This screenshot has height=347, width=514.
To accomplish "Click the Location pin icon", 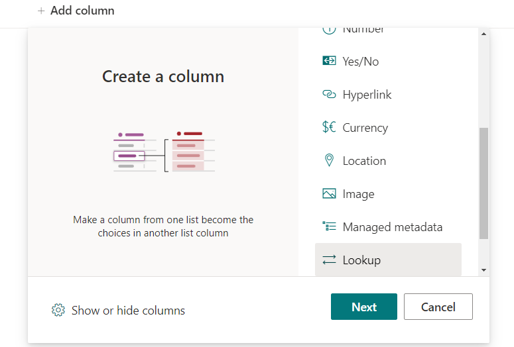I will (329, 160).
